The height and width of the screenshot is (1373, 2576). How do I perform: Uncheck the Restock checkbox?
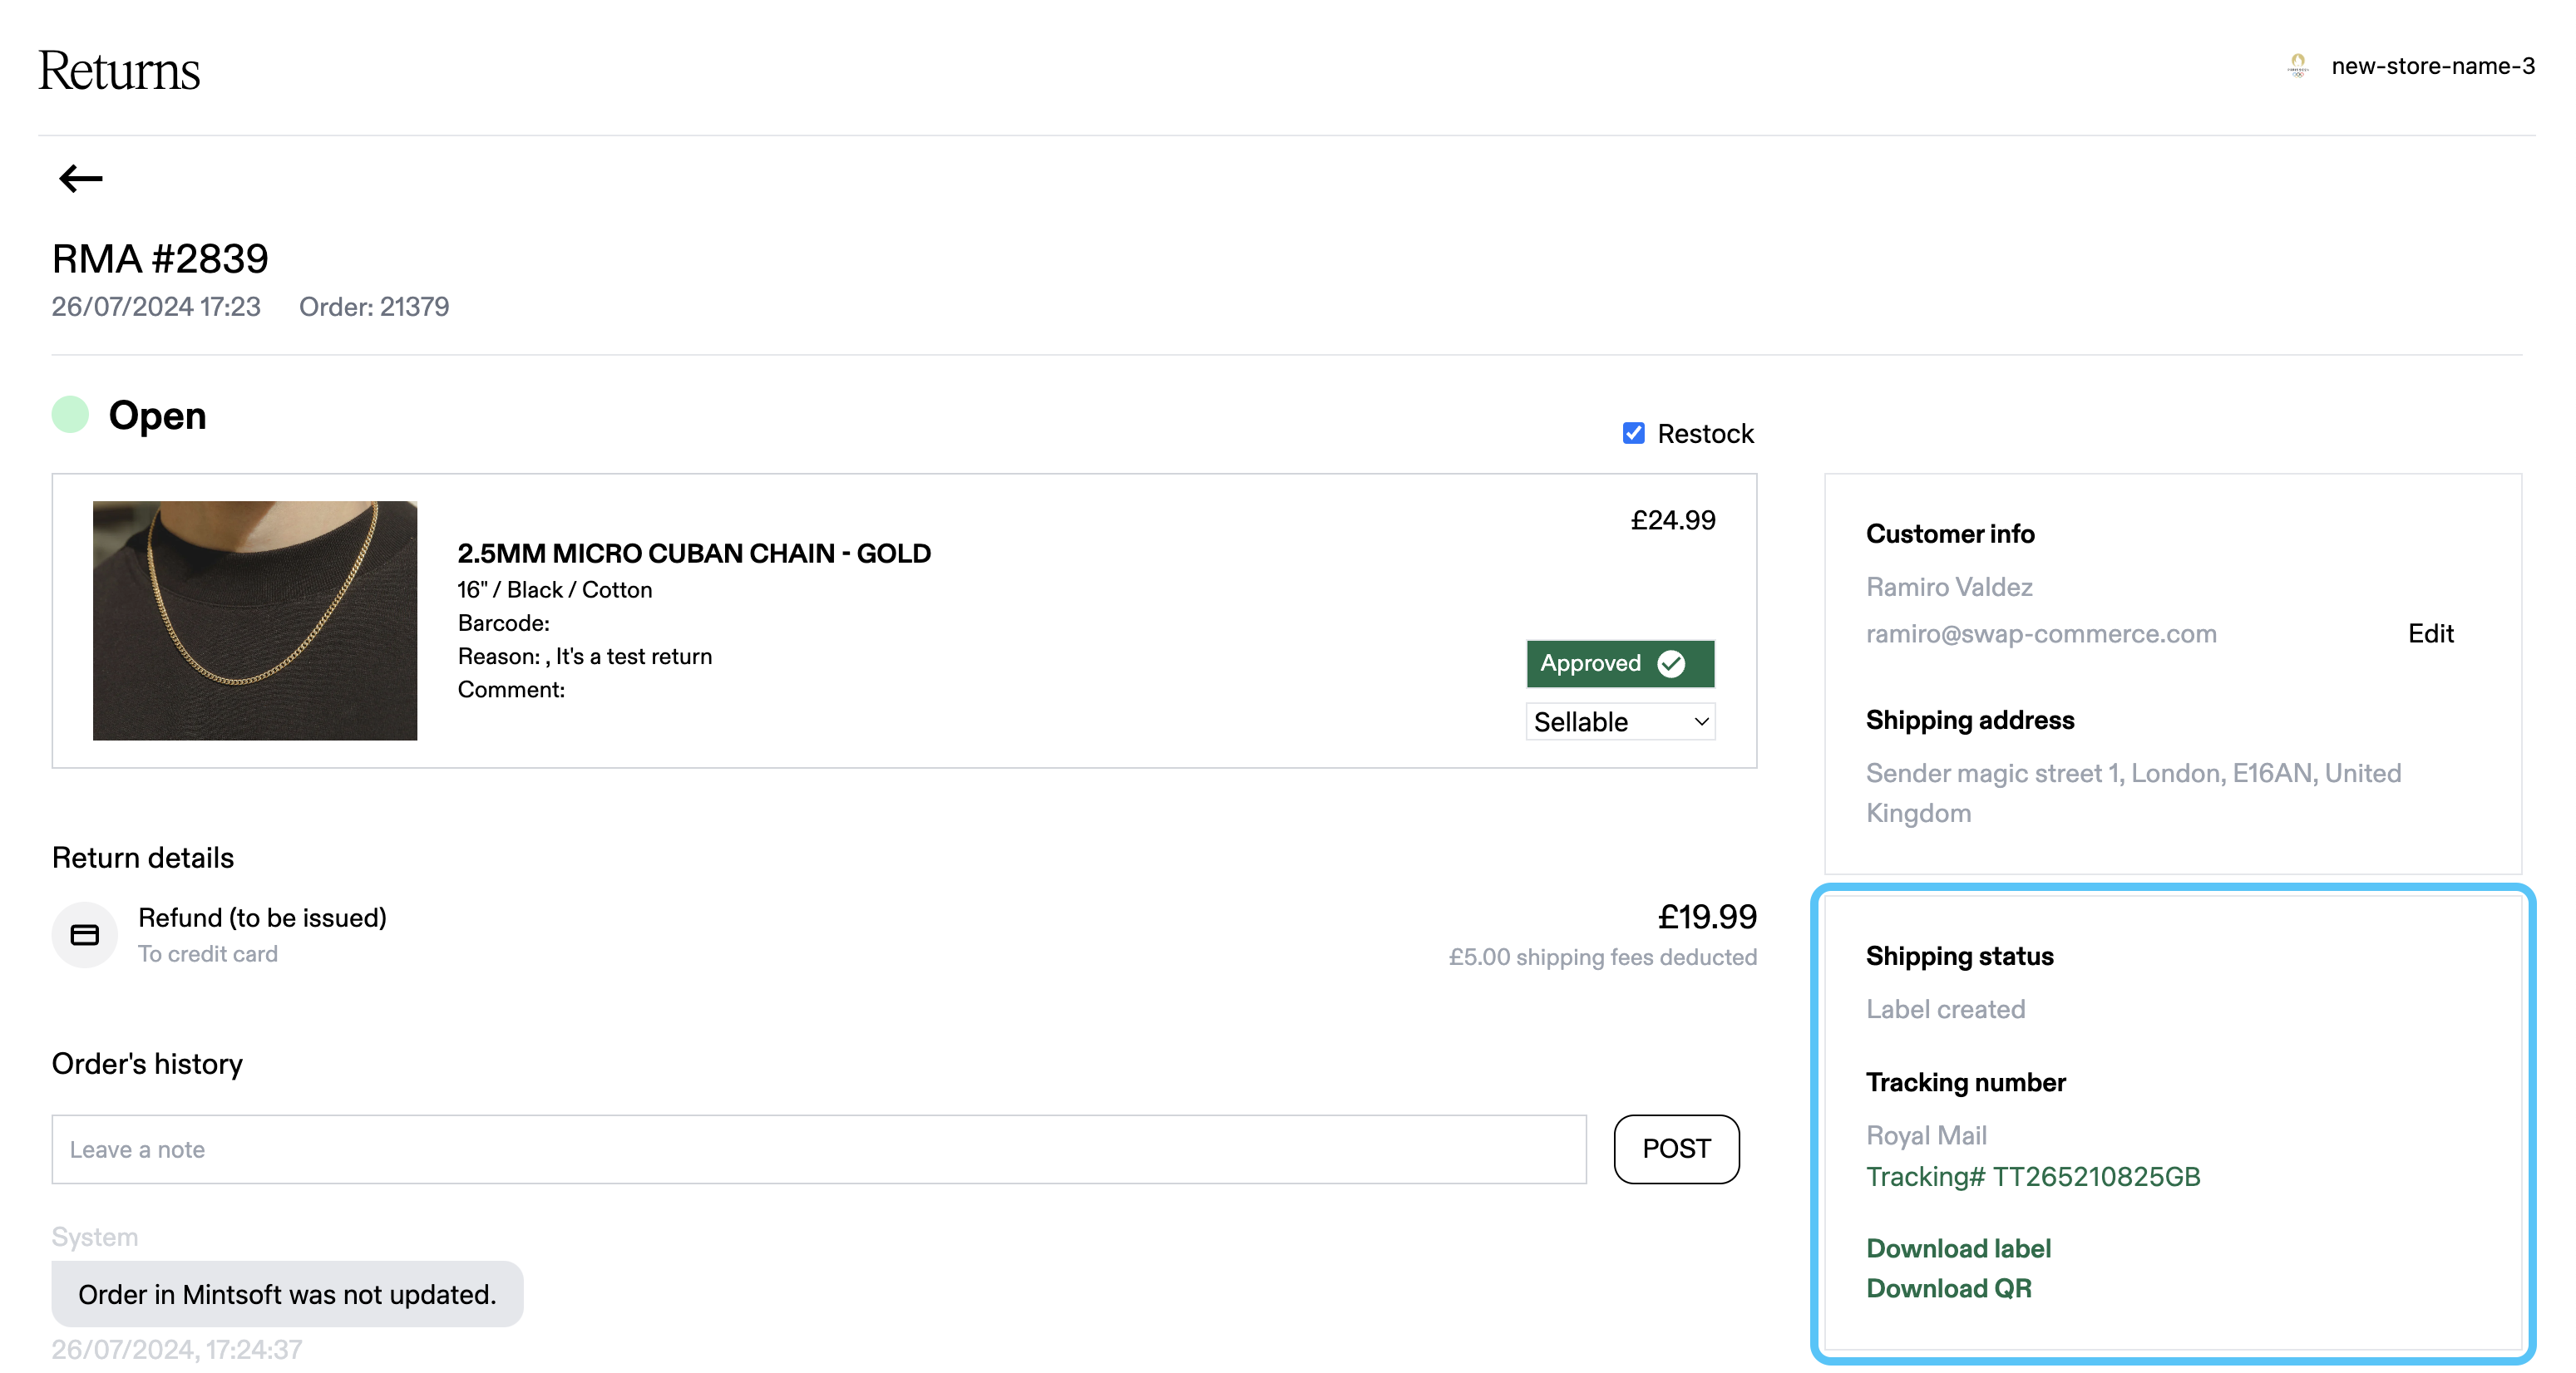[1633, 433]
